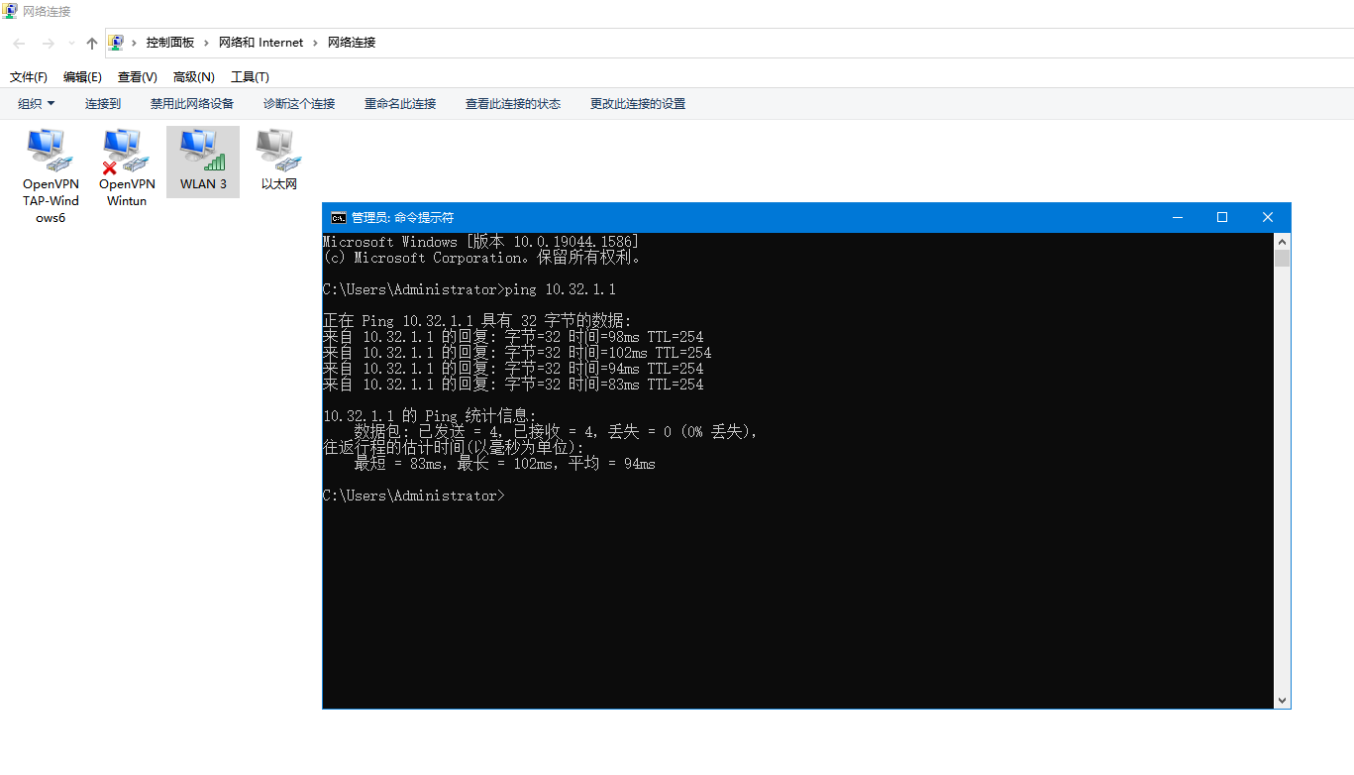Image resolution: width=1354 pixels, height=775 pixels.
Task: Expand chevron before 控制面板 breadcrumb
Action: click(134, 43)
